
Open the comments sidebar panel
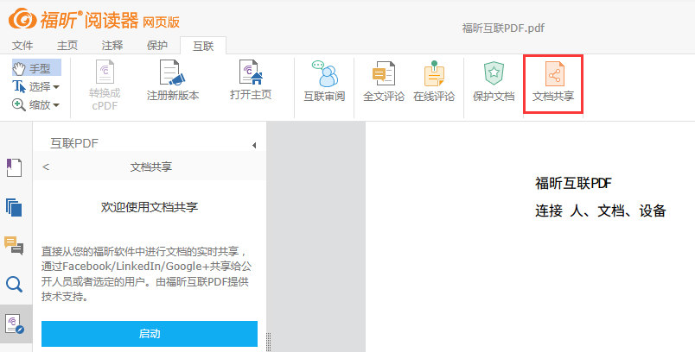14,245
